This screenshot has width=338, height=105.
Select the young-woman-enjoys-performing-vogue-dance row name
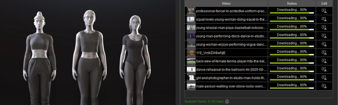pos(231,44)
